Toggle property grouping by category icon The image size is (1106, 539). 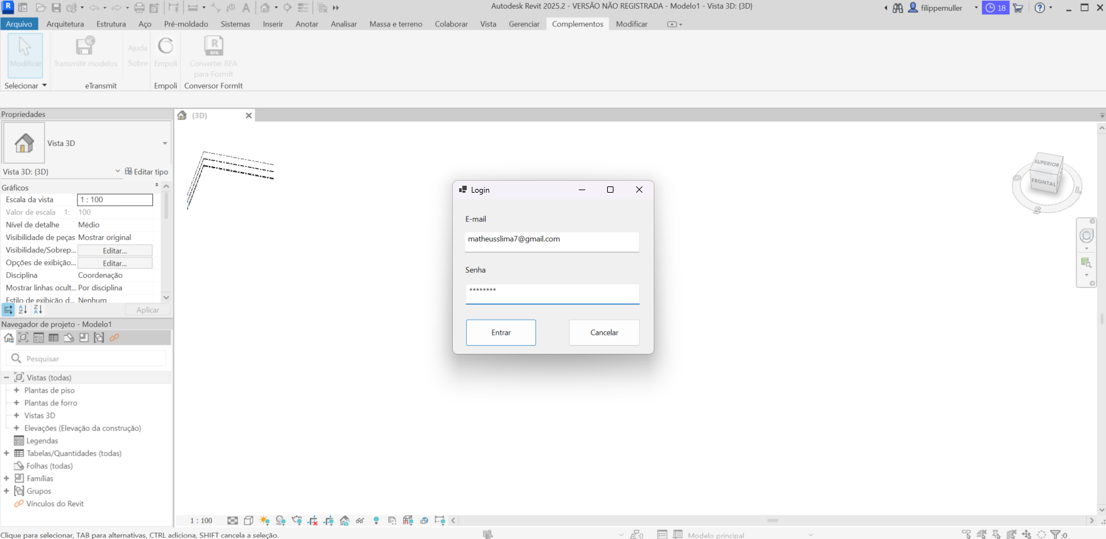point(8,310)
